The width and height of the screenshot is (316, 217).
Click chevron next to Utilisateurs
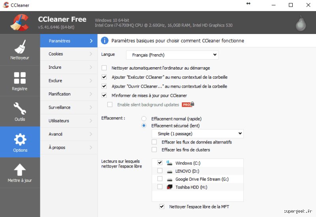point(91,121)
